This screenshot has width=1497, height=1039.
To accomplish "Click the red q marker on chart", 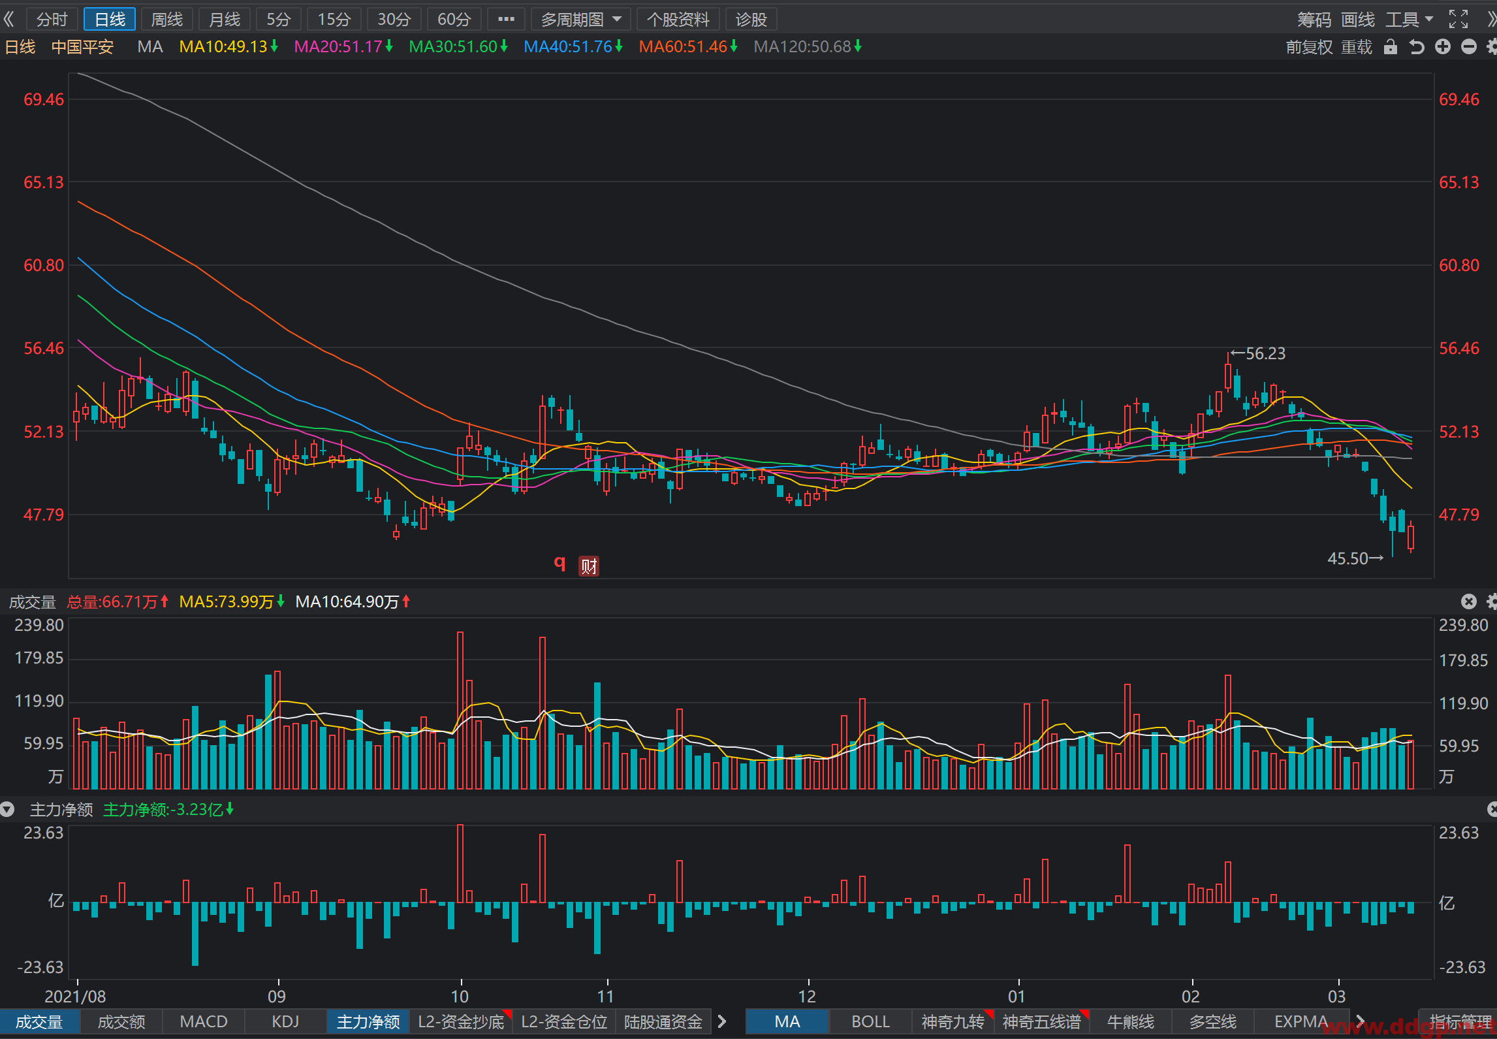I will tap(559, 563).
